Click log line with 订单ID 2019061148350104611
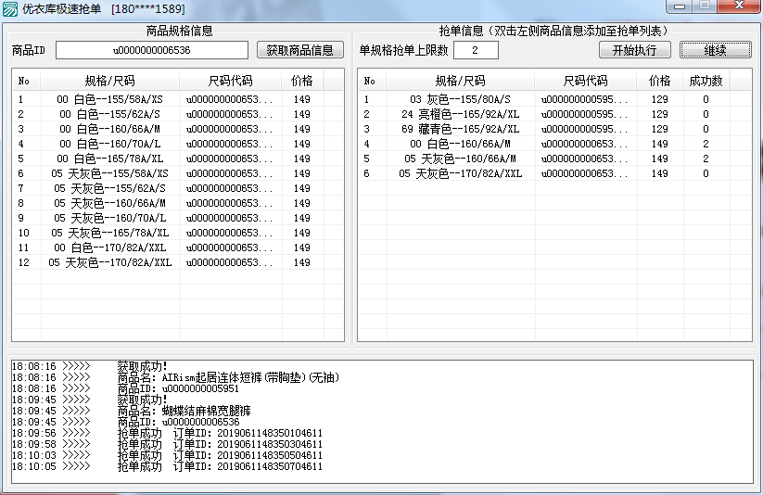 click(x=167, y=433)
